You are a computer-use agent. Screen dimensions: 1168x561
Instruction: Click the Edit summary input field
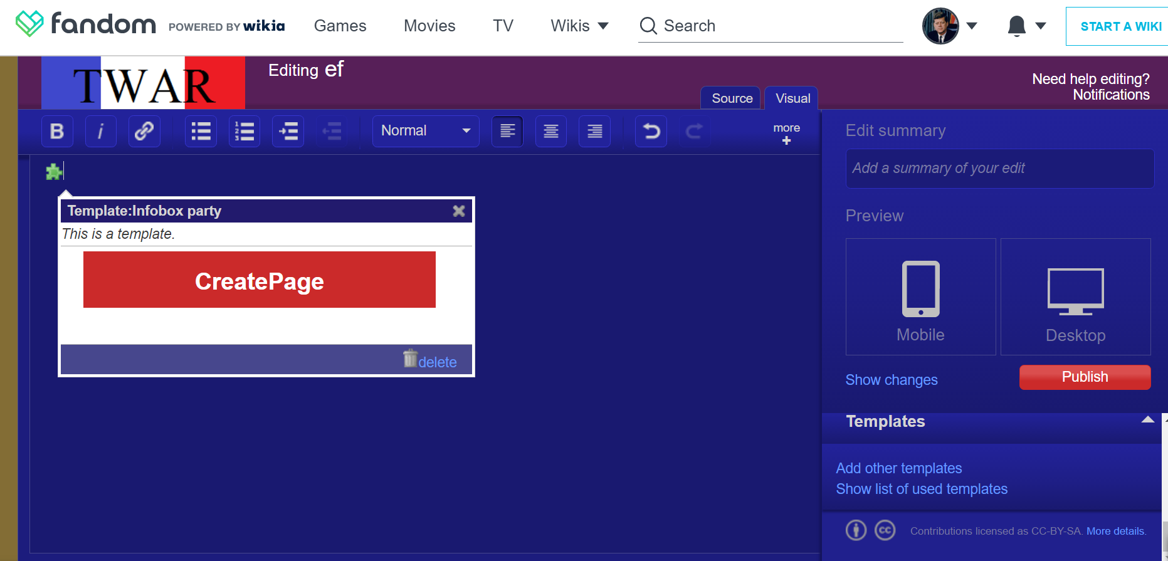[x=999, y=168]
